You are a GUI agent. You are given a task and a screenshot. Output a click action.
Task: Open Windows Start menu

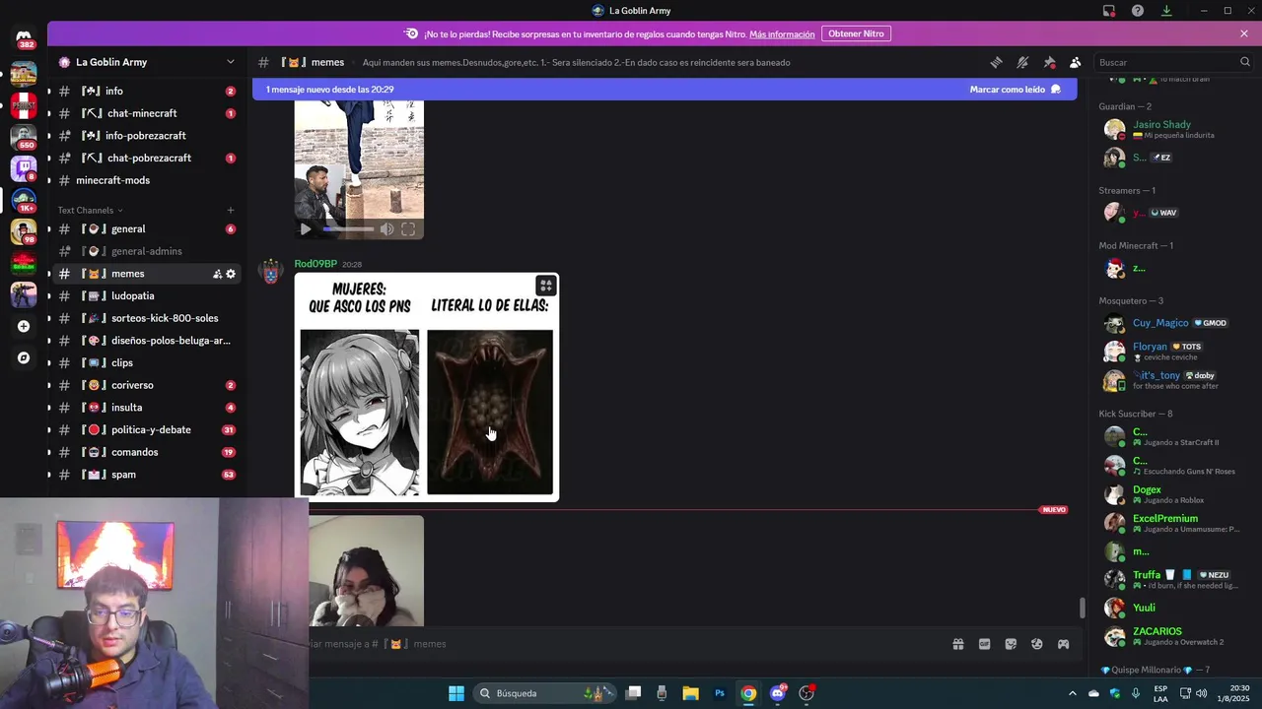pos(456,693)
